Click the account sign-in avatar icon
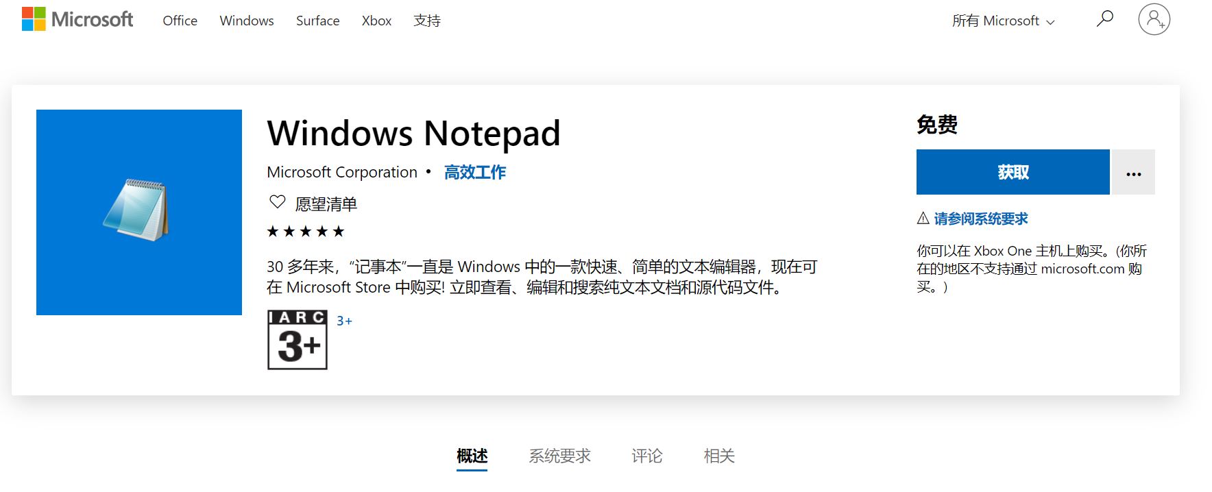This screenshot has height=492, width=1212. 1154,19
